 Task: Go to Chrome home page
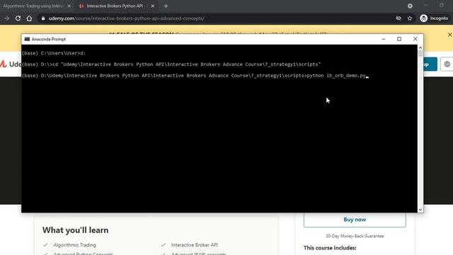pyautogui.click(x=29, y=18)
